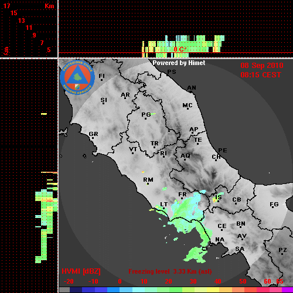Click the AV city label

[x=242, y=236]
